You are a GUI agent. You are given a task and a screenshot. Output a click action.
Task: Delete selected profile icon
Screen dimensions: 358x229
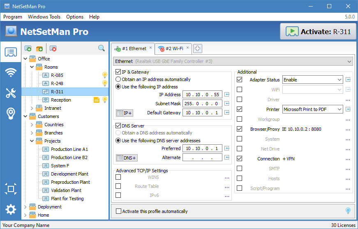(53, 49)
